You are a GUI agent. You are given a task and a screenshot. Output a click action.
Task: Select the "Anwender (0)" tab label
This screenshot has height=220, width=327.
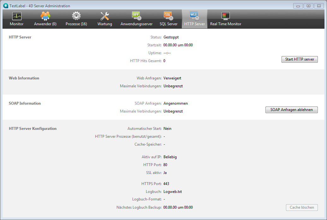click(45, 24)
